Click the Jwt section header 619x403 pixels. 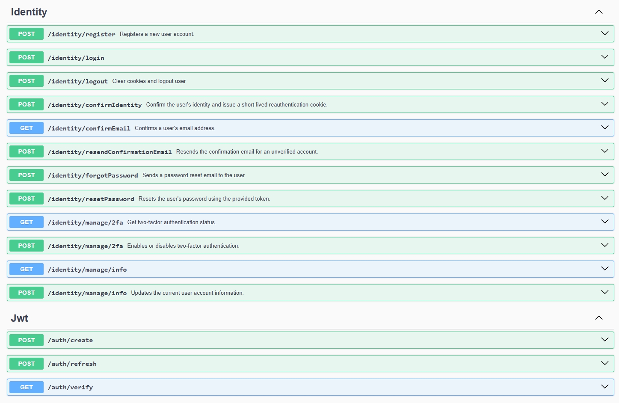coord(20,318)
